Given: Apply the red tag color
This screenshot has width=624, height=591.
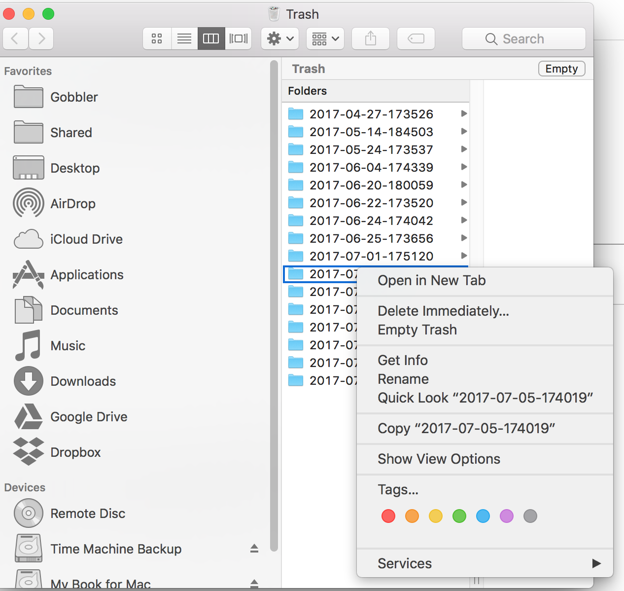Looking at the screenshot, I should [388, 516].
